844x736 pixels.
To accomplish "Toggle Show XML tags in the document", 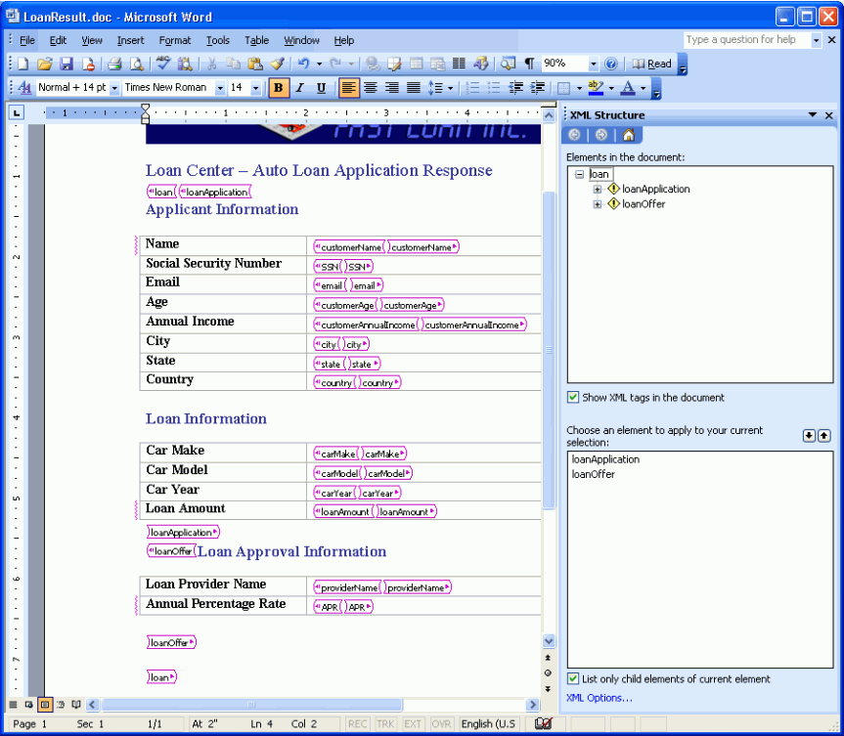I will [x=573, y=398].
